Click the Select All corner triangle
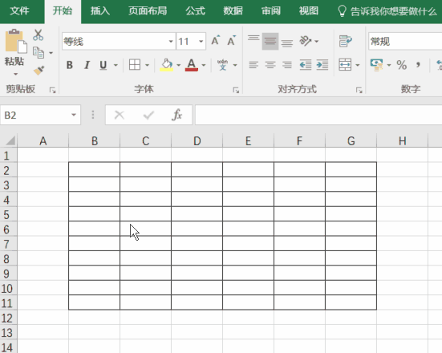 click(x=10, y=140)
